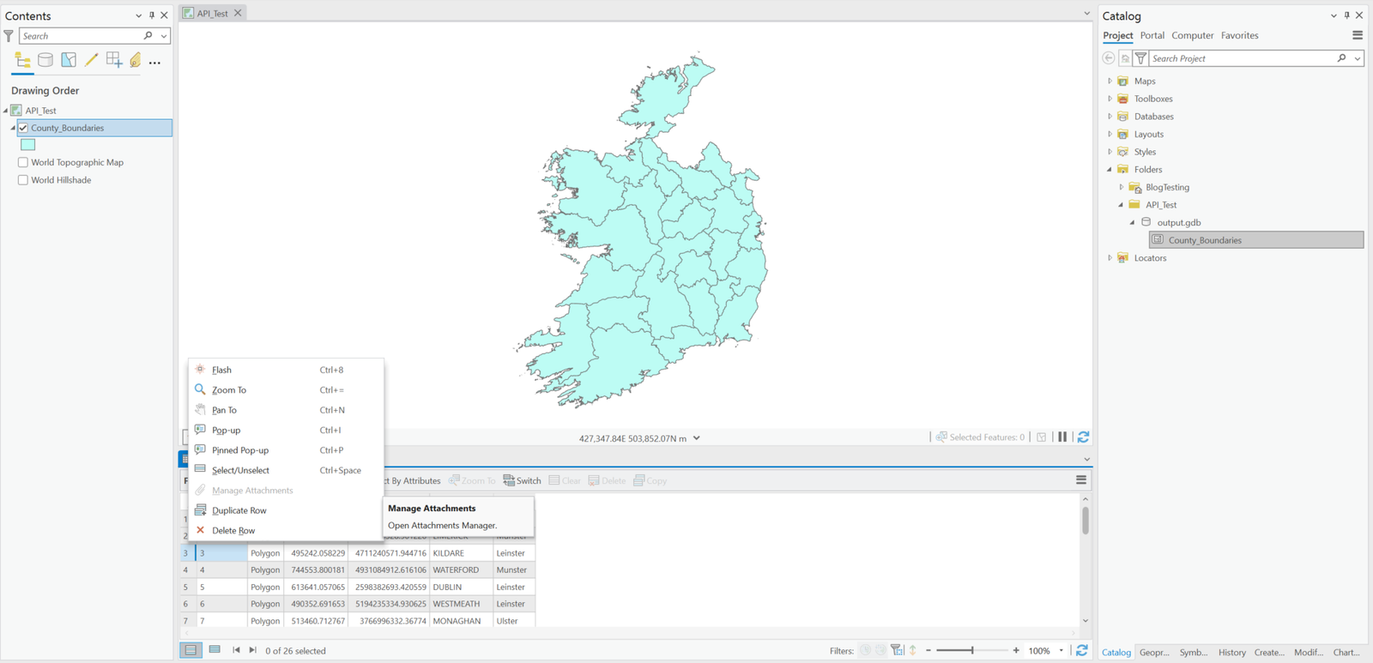Screen dimensions: 1373x663
Task: Expand Toolboxes node in Catalog
Action: pyautogui.click(x=1110, y=99)
